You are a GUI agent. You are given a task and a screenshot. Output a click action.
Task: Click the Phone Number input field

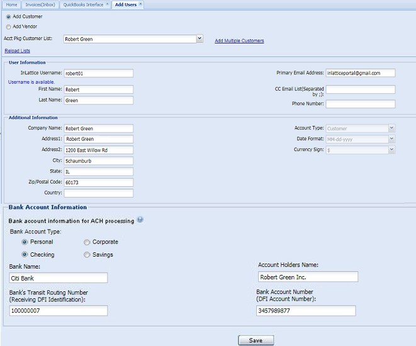pos(360,104)
